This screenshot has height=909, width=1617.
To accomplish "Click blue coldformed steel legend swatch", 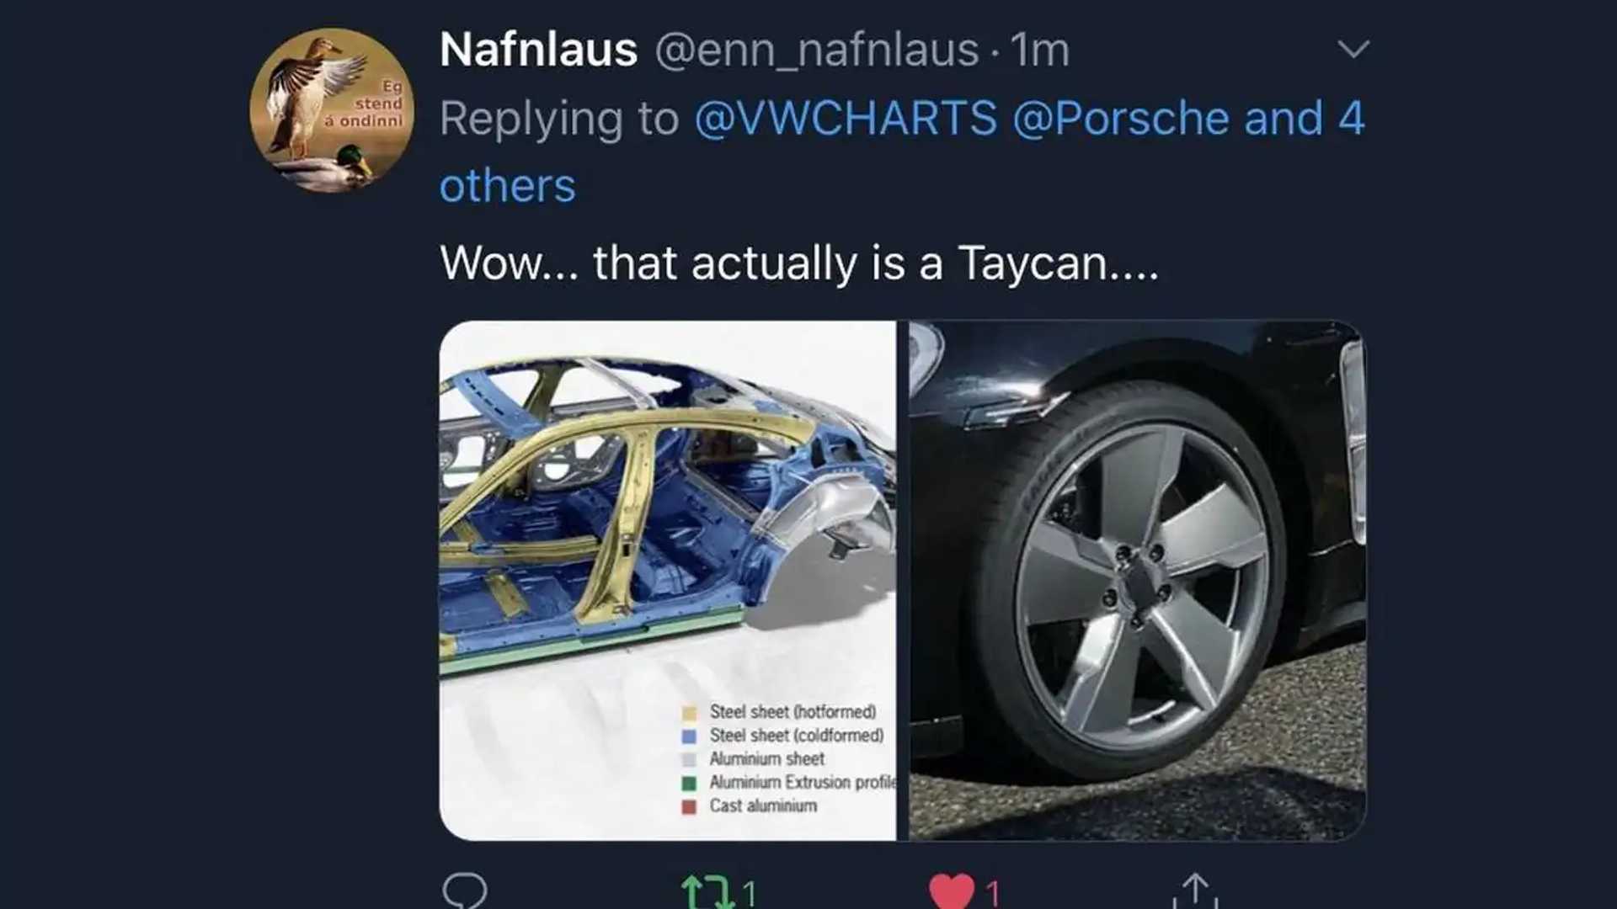I will (689, 736).
